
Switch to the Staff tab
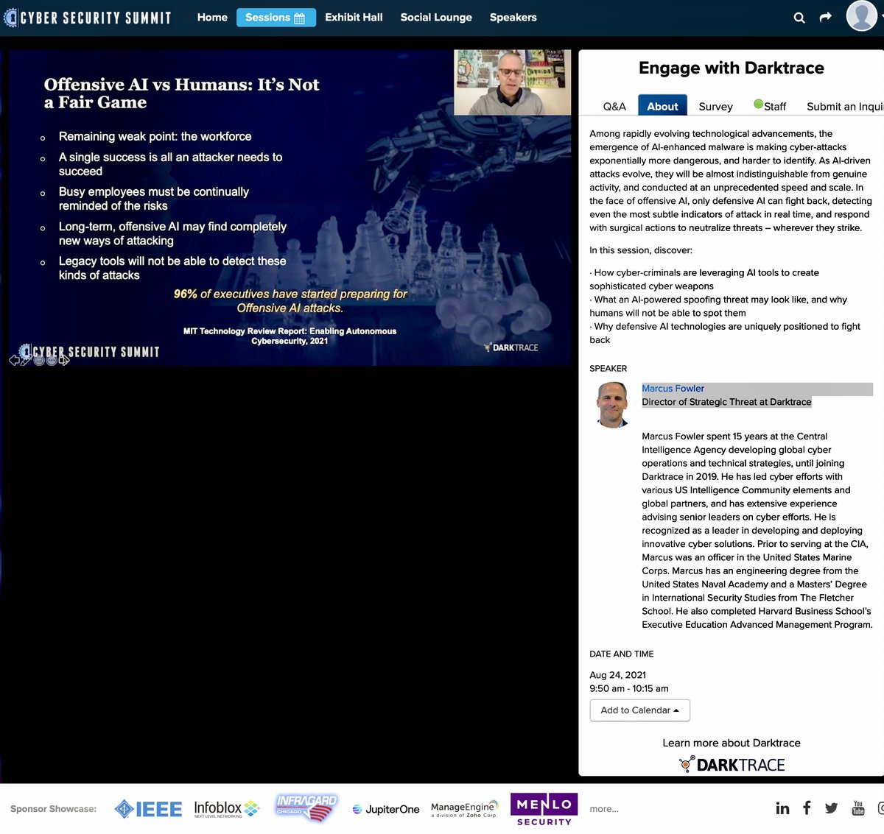(x=770, y=106)
